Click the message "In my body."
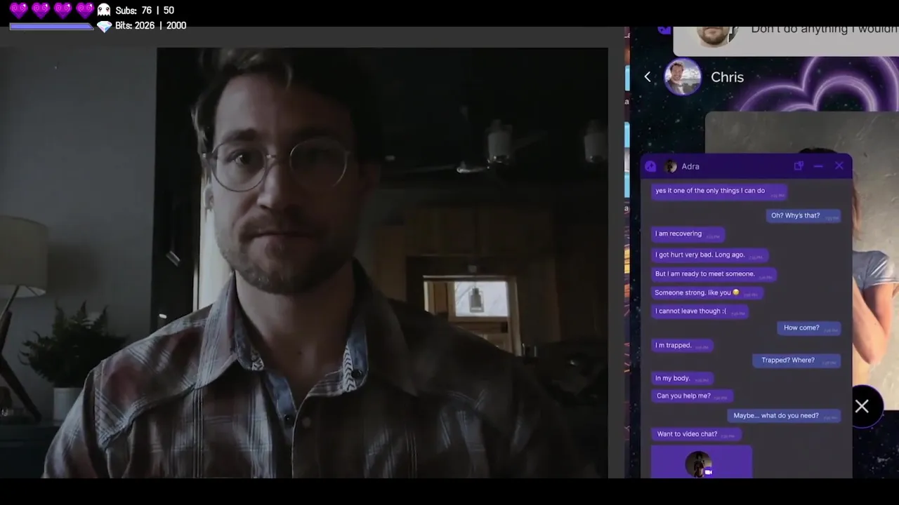 (x=682, y=378)
